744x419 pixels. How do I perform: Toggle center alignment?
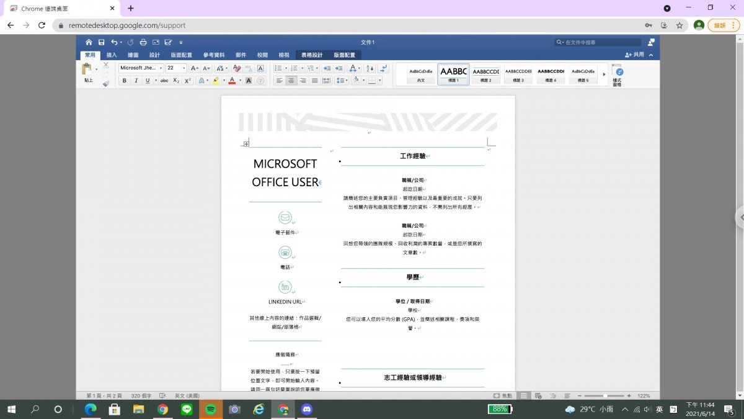click(291, 81)
